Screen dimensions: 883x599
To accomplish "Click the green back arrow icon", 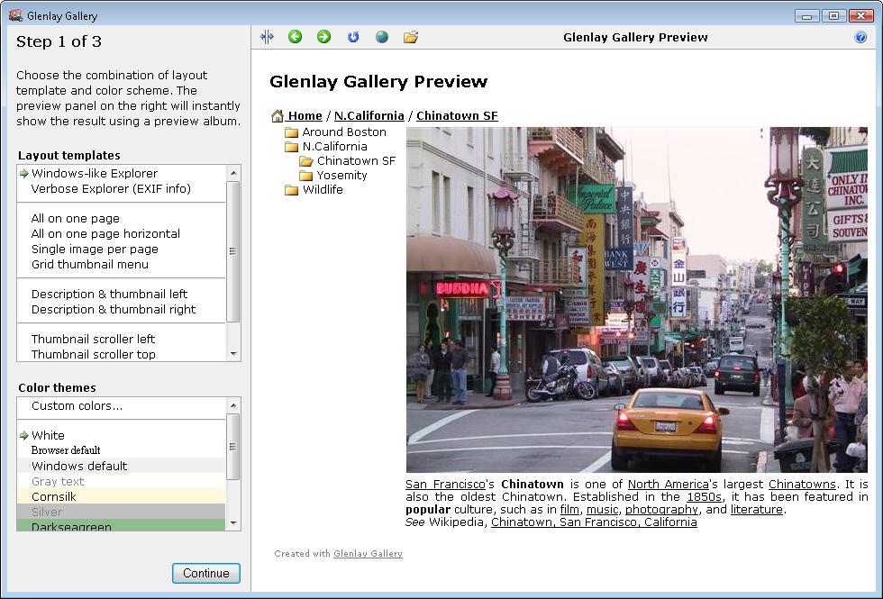I will [x=295, y=37].
